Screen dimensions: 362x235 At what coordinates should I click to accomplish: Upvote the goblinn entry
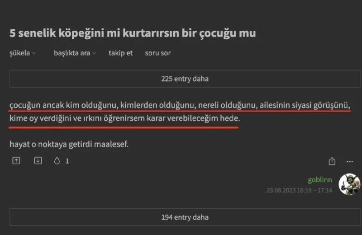(x=16, y=160)
